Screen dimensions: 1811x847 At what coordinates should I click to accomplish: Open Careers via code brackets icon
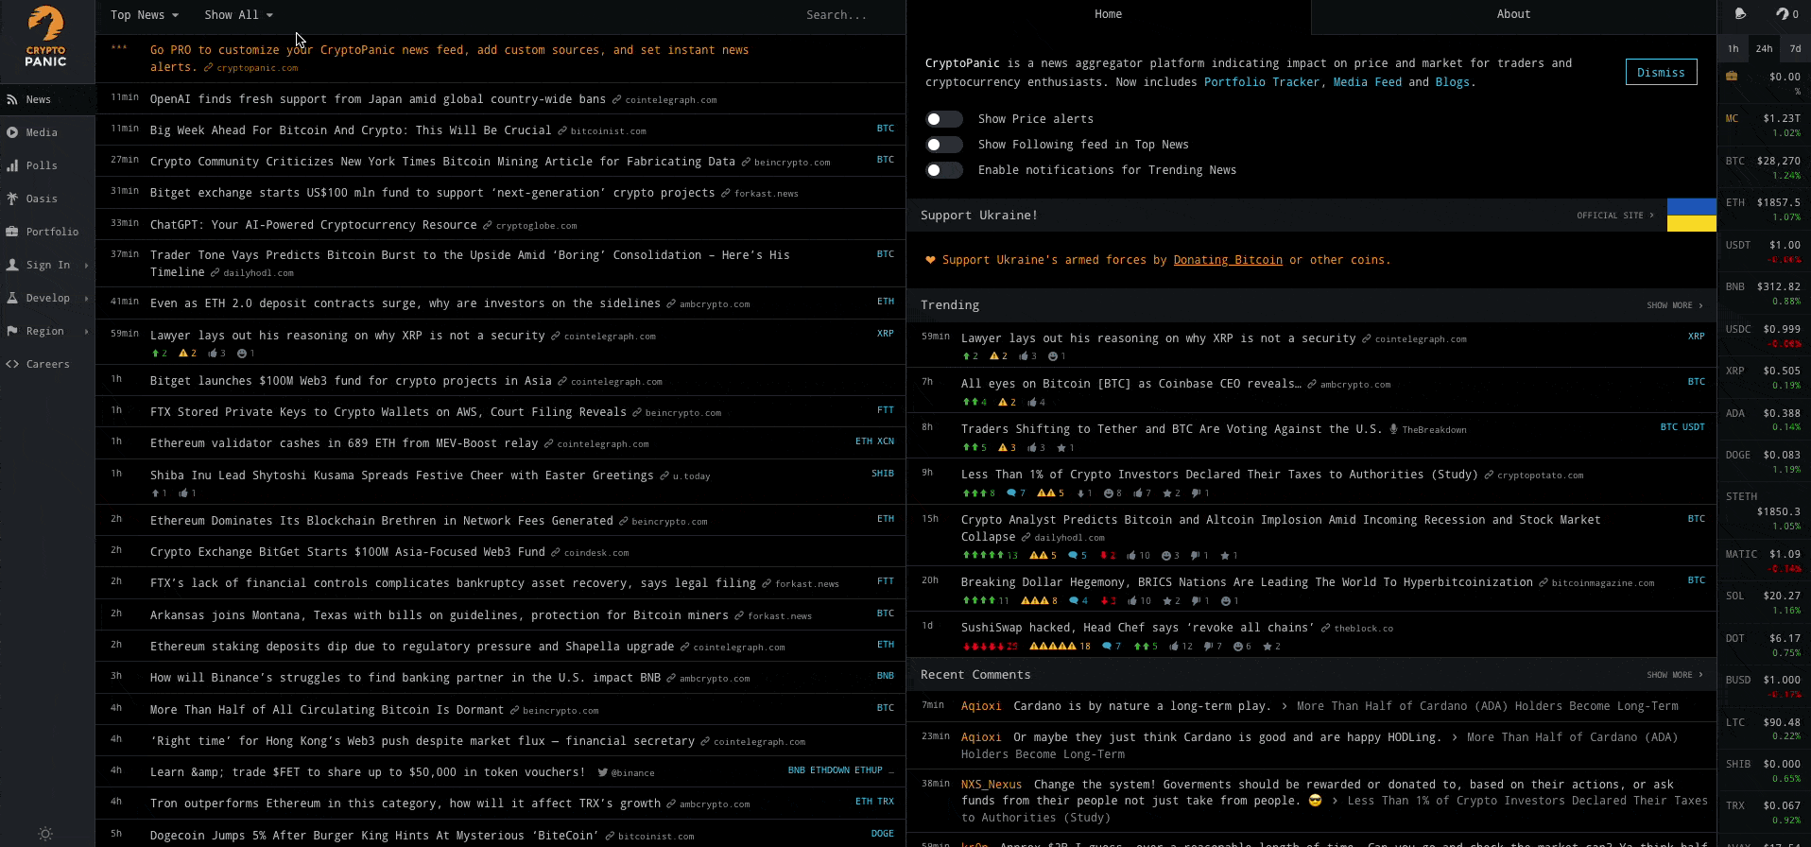tap(12, 364)
